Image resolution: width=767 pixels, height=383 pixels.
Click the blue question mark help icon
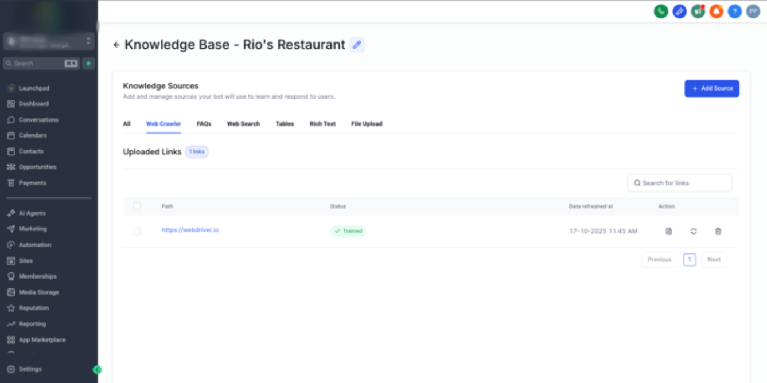click(x=734, y=11)
